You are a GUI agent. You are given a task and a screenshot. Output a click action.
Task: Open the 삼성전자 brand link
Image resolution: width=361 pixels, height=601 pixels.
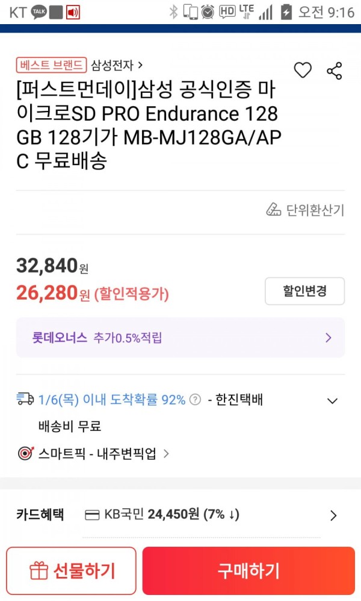pos(117,65)
